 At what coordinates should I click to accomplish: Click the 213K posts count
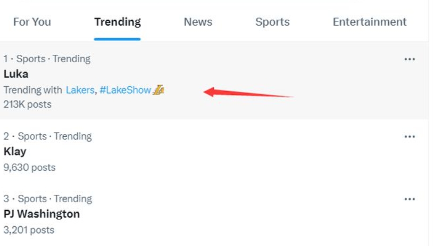[x=28, y=104]
